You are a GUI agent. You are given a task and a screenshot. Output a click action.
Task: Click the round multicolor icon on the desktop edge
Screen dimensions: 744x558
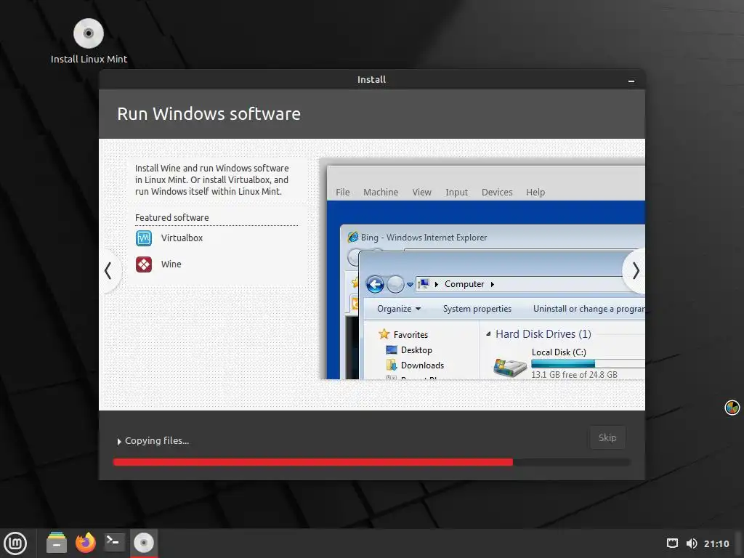click(x=732, y=407)
